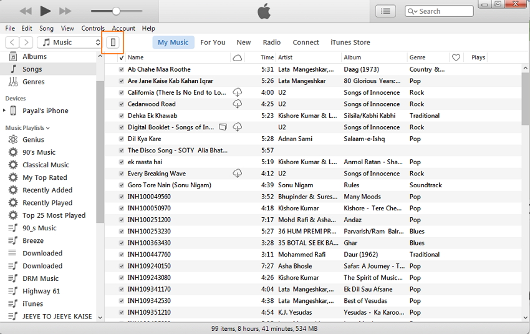Select Albums in the sidebar
This screenshot has width=530, height=334.
coord(48,57)
